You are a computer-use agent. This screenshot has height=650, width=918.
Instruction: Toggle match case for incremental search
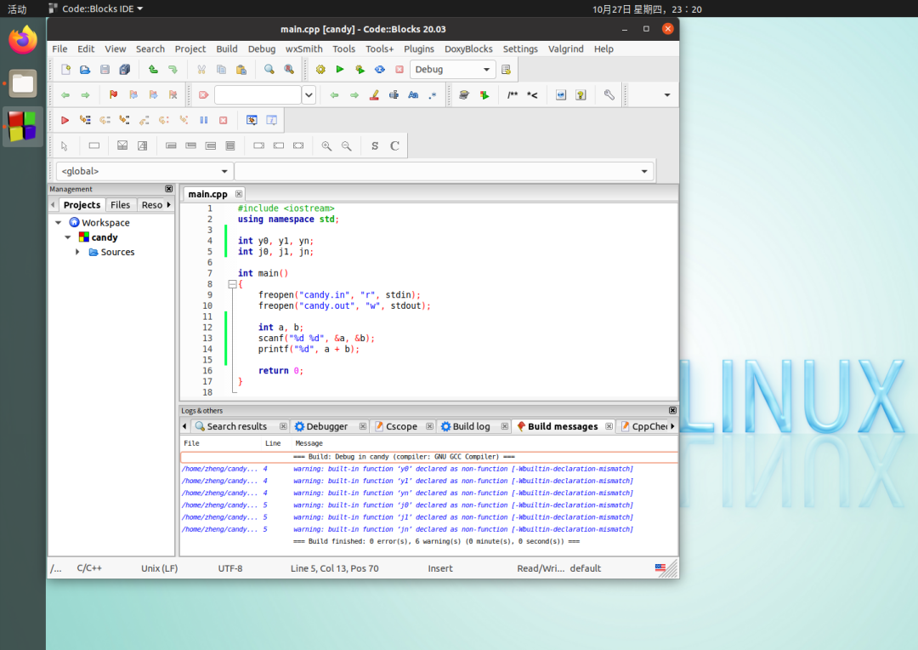(413, 95)
